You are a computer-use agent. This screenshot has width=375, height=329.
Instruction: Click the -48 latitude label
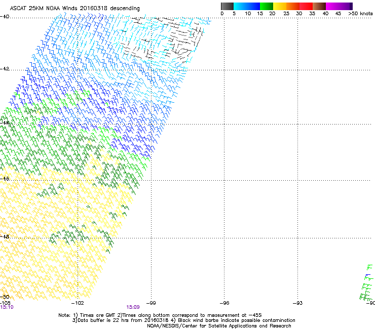click(x=5, y=236)
